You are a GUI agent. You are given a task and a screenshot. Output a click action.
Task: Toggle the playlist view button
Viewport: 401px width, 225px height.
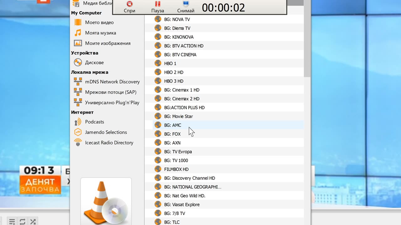(12, 222)
